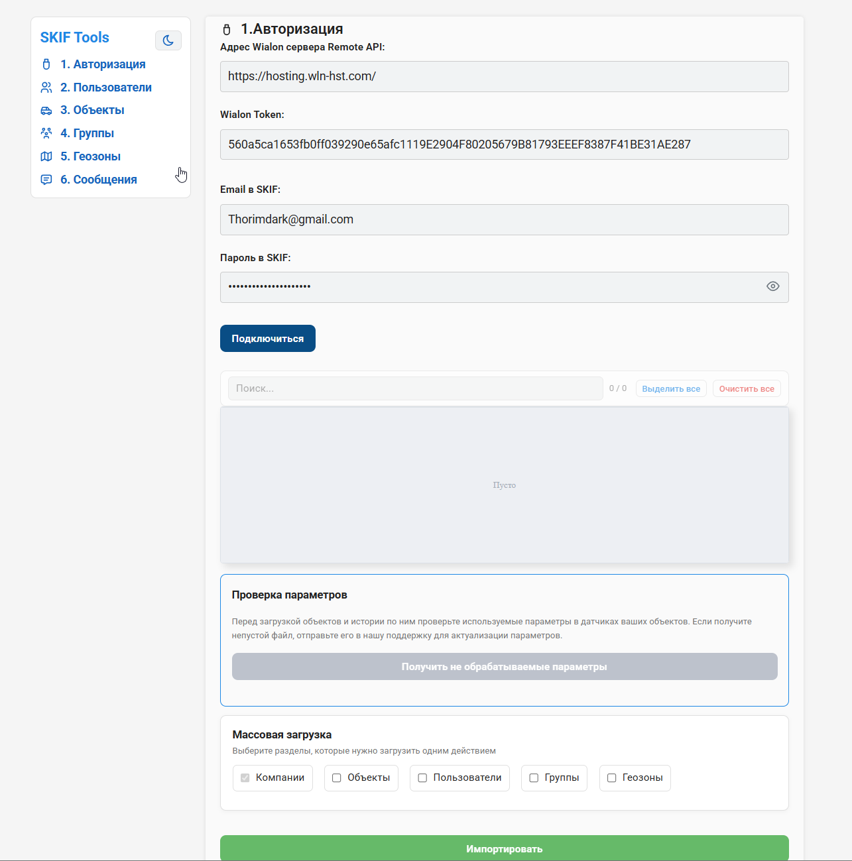
Task: Click the Выделить все button
Action: [x=671, y=388]
